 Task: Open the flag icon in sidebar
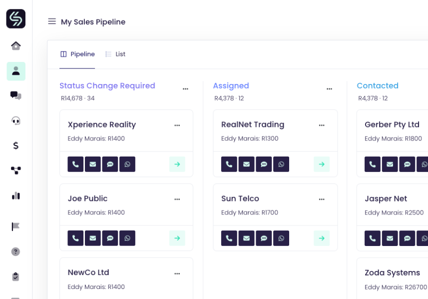16,226
